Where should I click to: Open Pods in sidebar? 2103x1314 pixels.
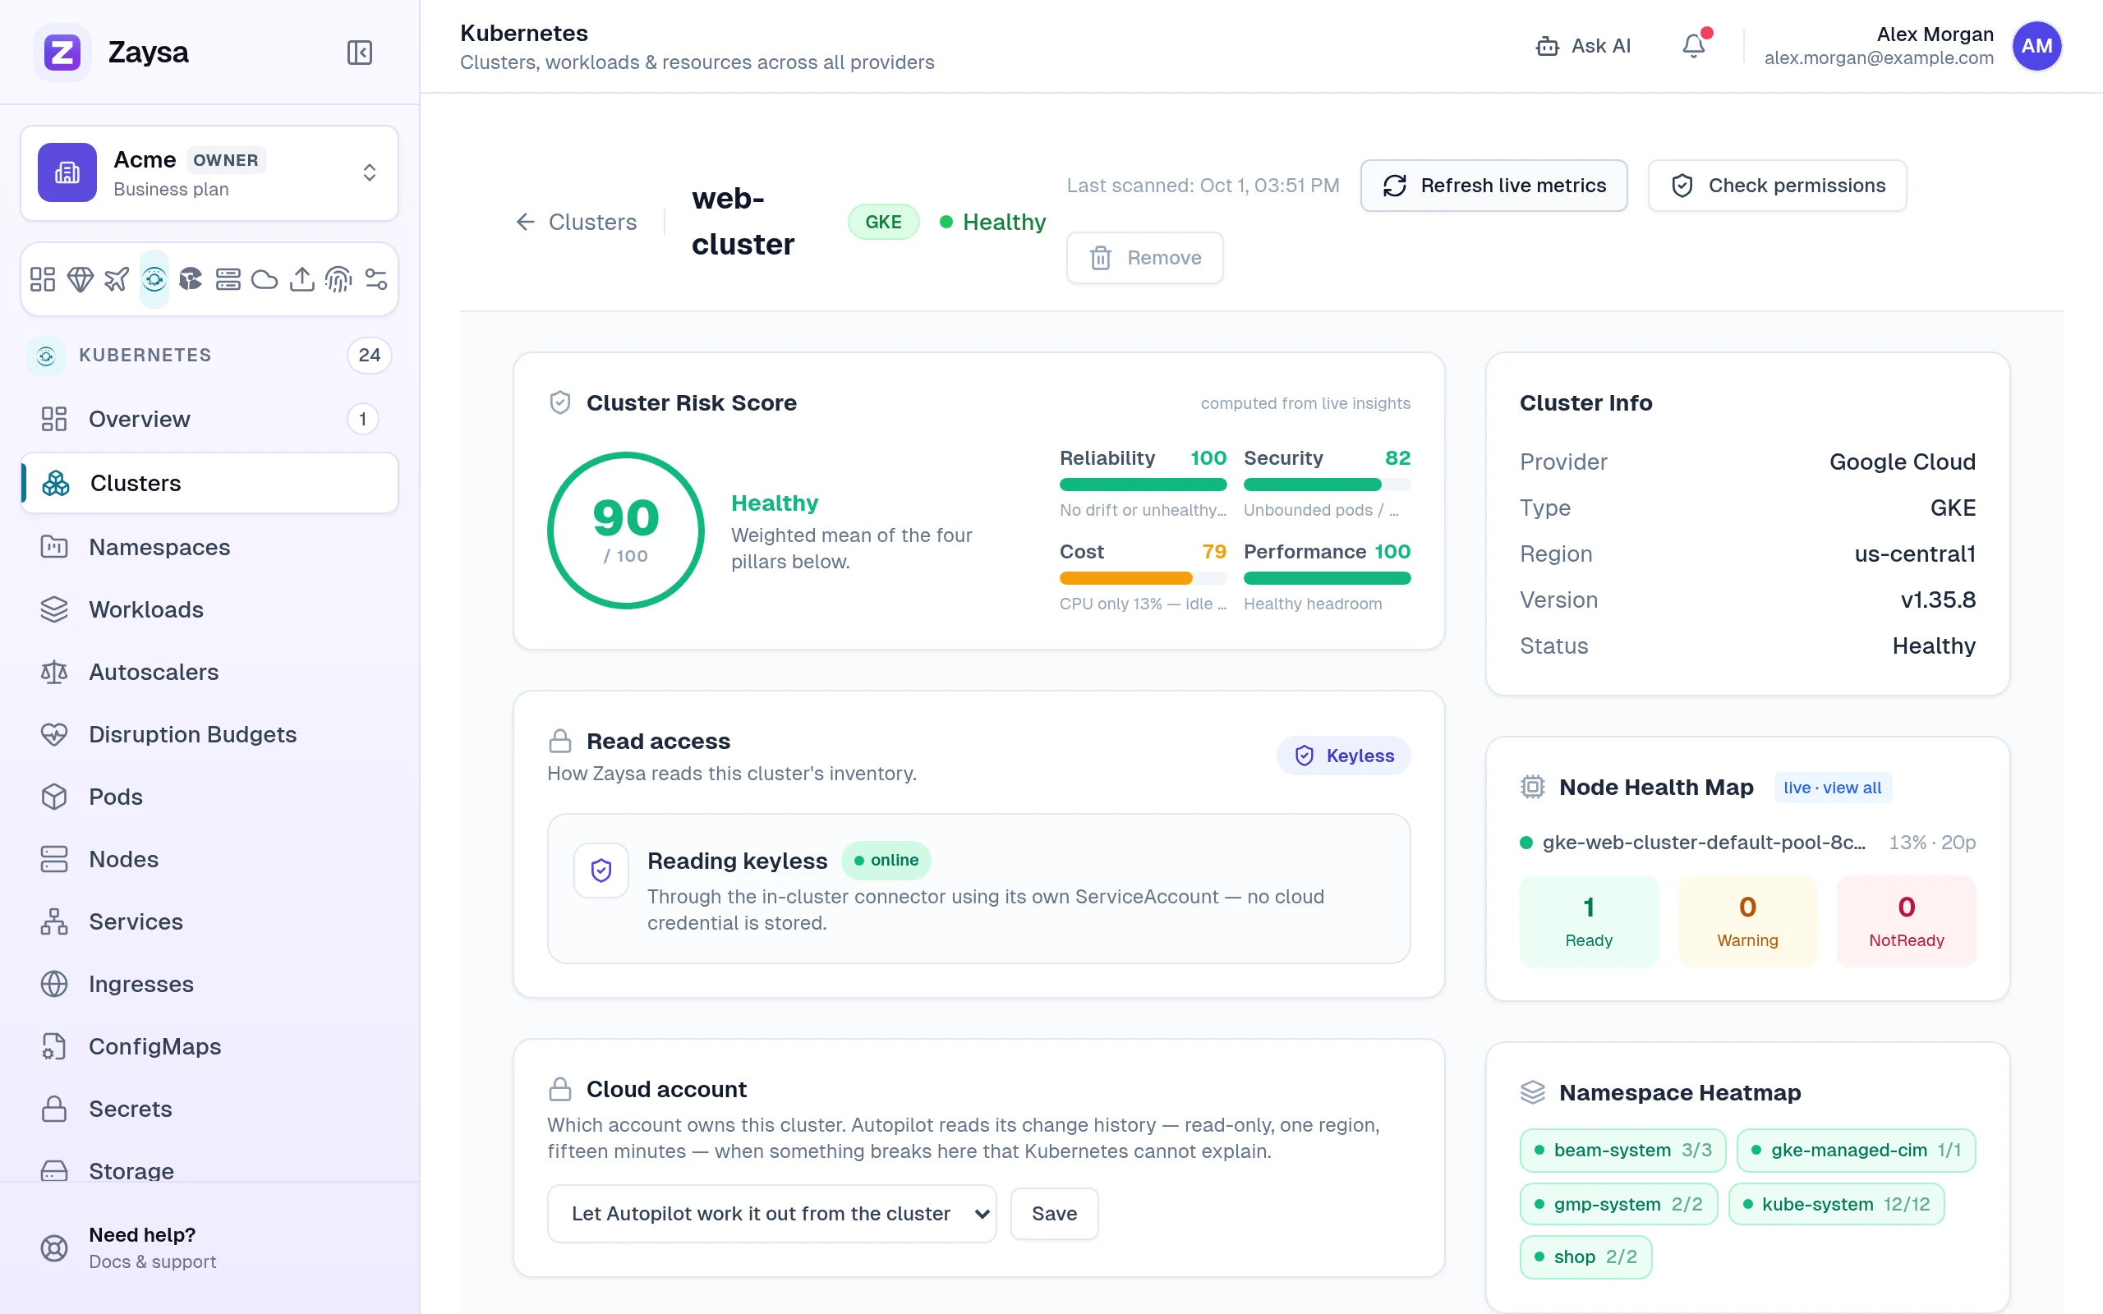tap(209, 797)
